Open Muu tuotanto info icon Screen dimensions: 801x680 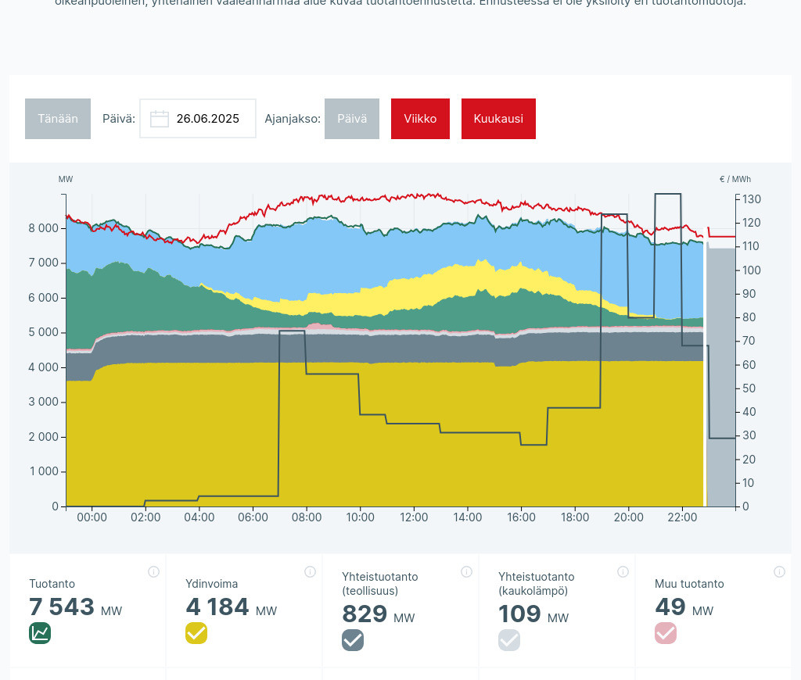point(779,572)
